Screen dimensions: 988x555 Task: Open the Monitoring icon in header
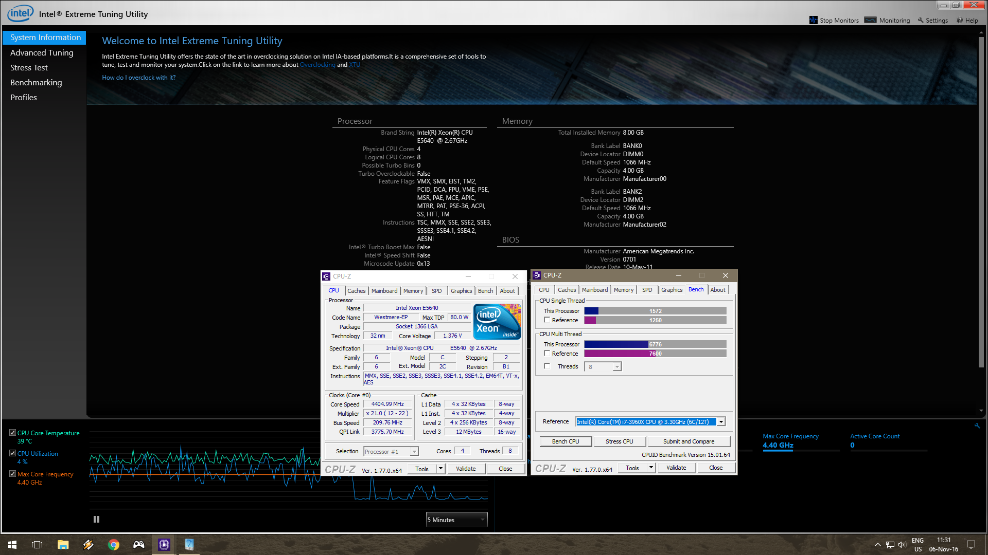click(x=870, y=20)
